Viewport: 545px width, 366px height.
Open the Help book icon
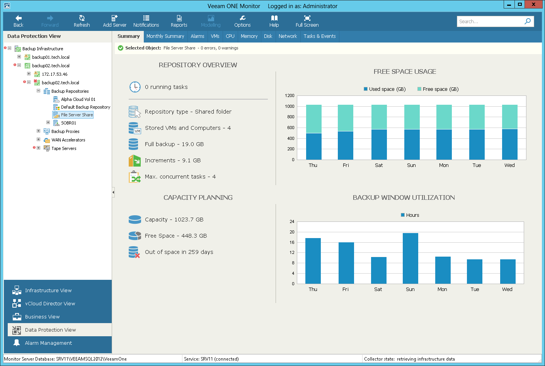coord(274,18)
